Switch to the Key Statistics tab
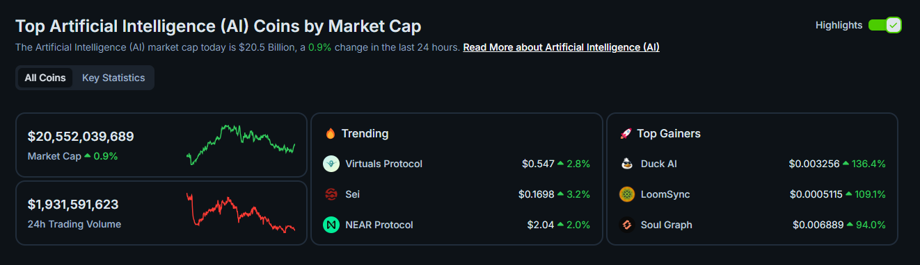The height and width of the screenshot is (265, 920). coord(113,78)
